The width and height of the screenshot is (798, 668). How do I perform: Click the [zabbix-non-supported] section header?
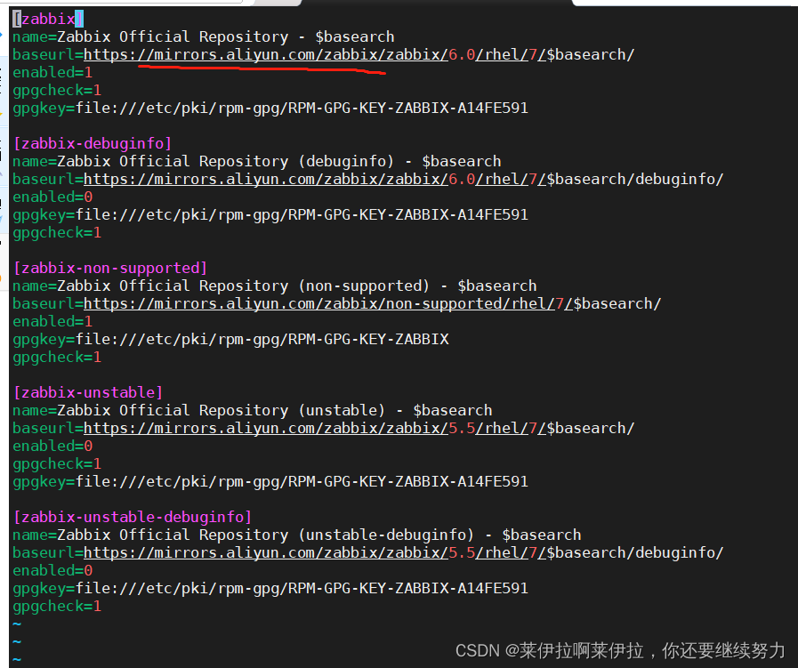110,269
